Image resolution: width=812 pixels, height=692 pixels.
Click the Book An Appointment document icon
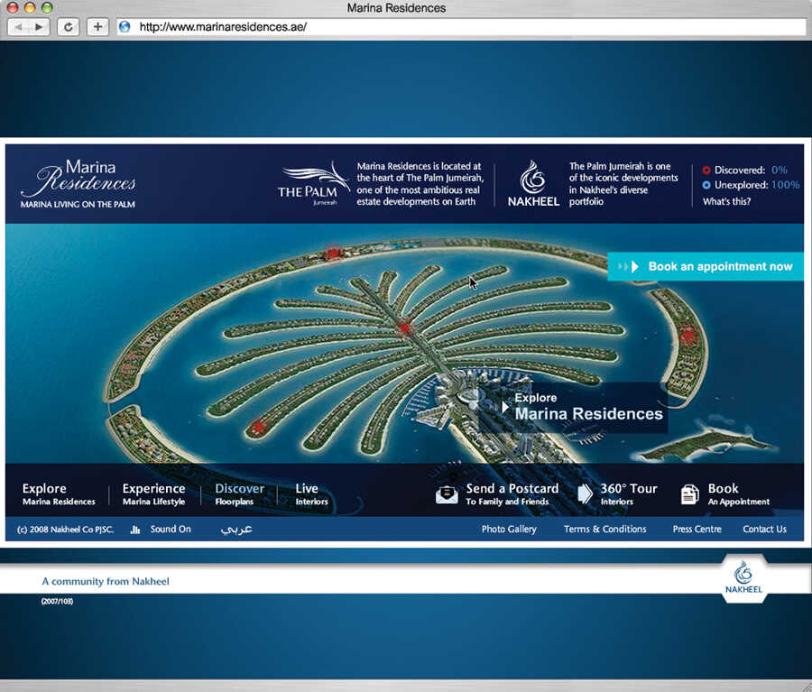click(690, 494)
